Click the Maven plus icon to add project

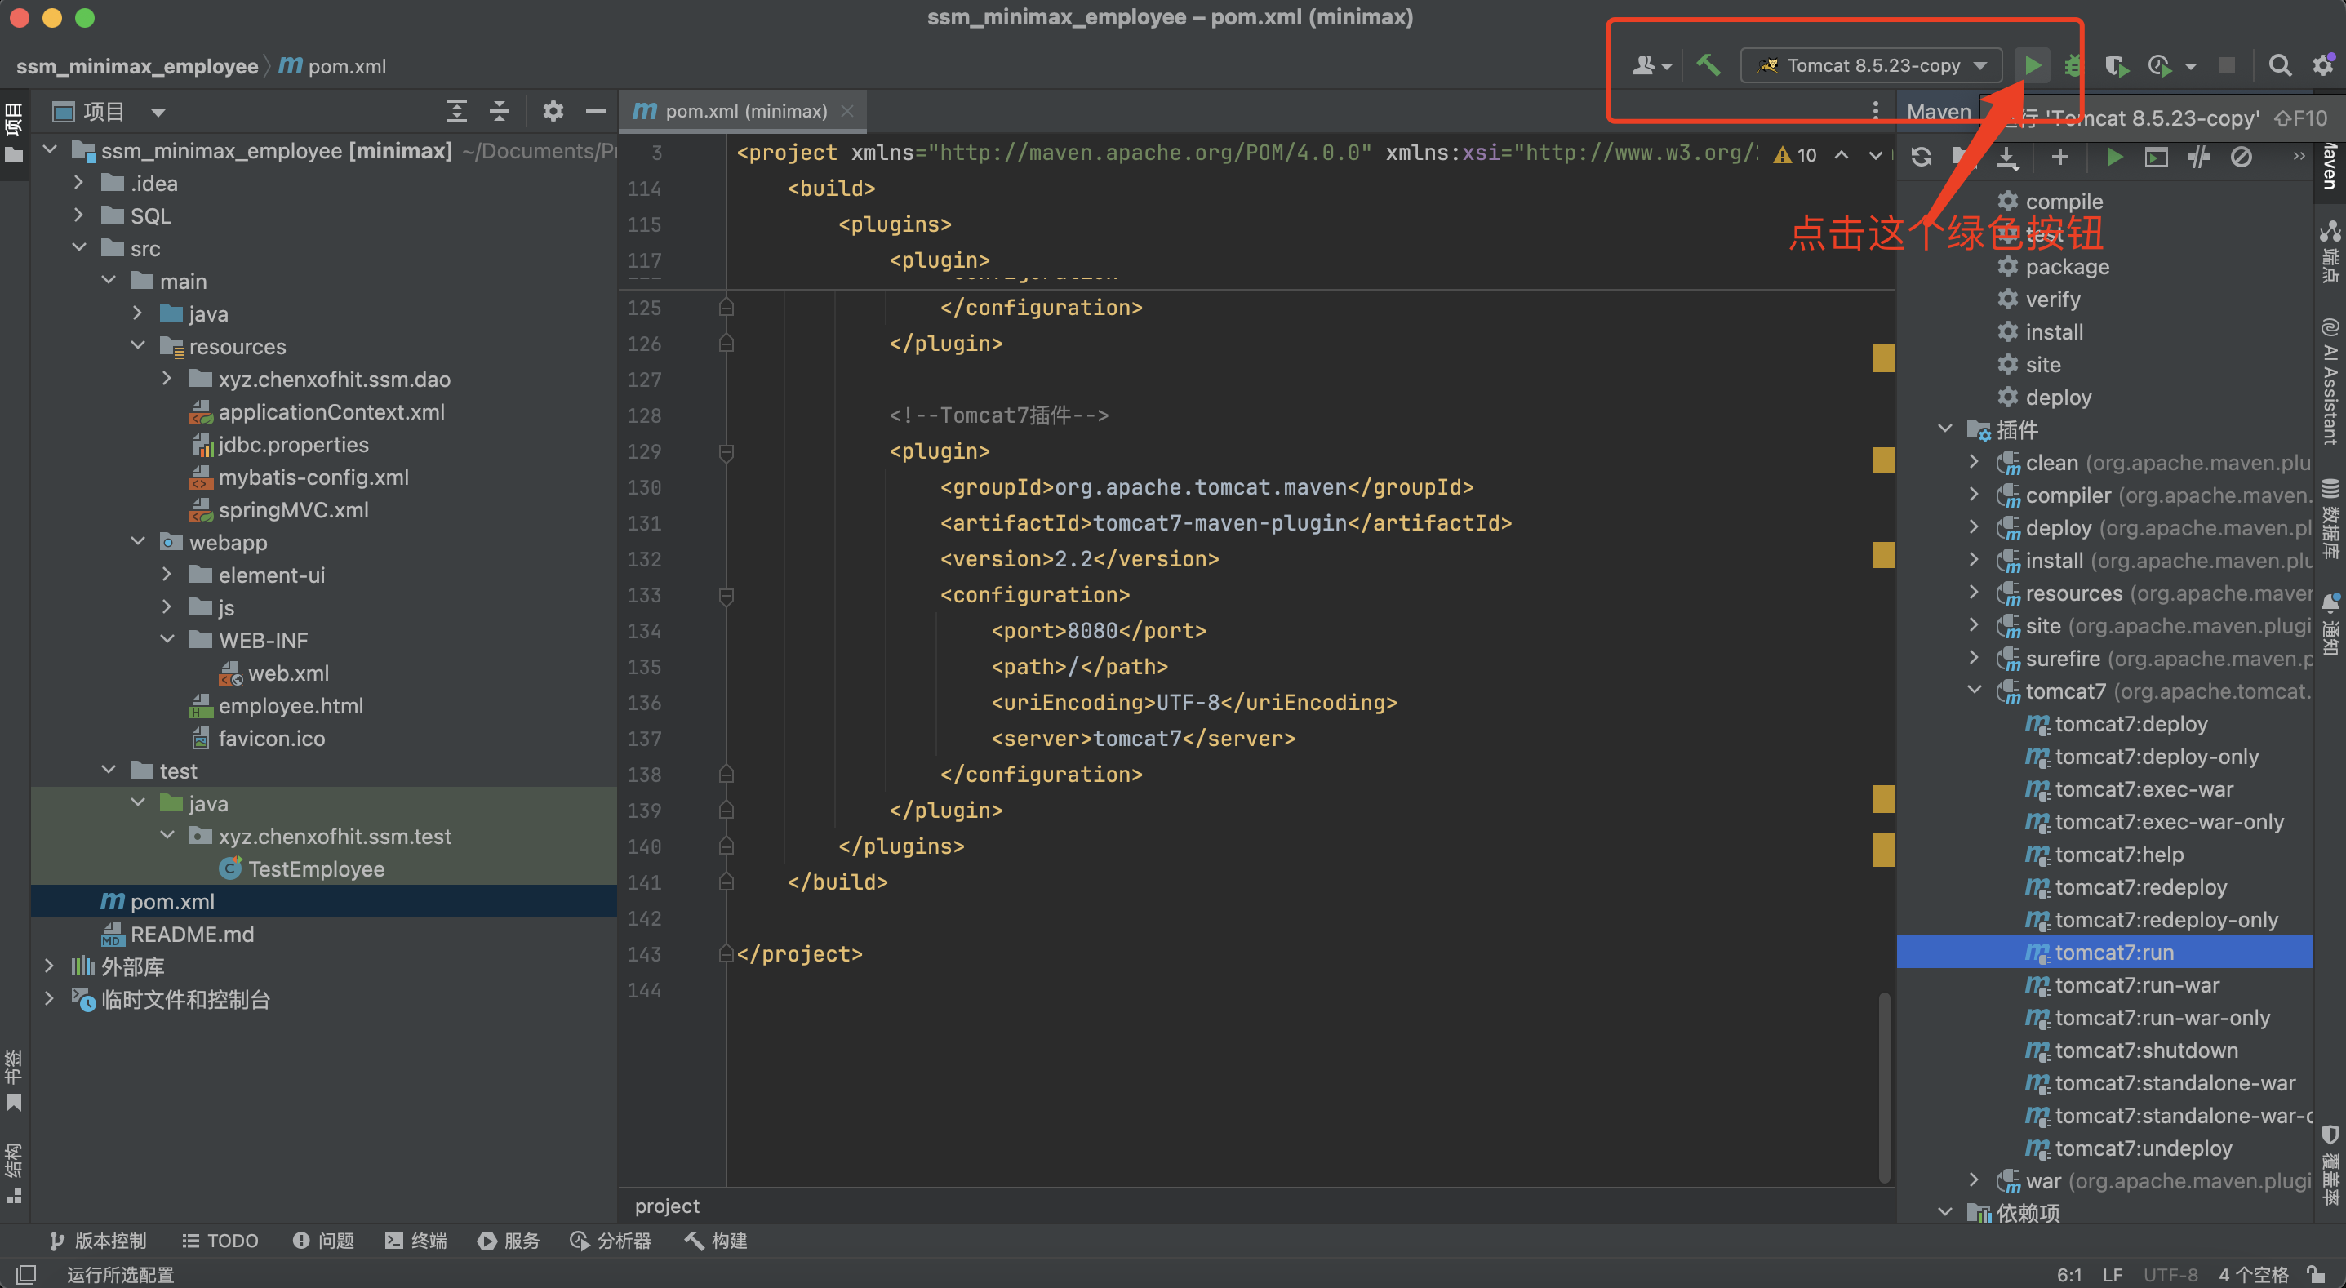[x=2059, y=158]
